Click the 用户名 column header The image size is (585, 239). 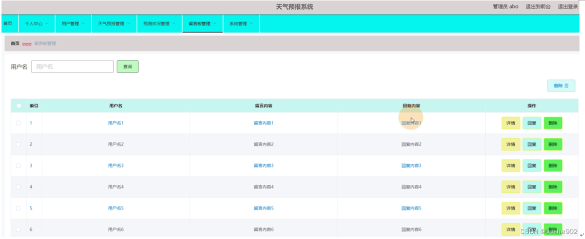pos(116,105)
